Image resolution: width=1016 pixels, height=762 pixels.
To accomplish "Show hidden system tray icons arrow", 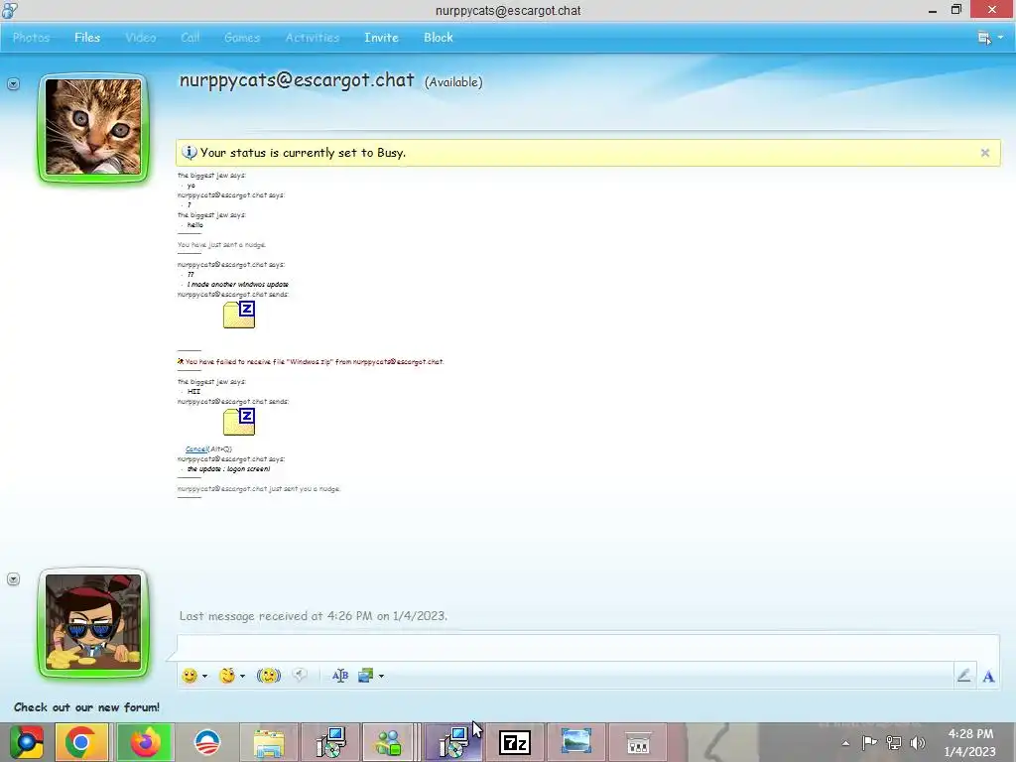I will click(x=845, y=742).
